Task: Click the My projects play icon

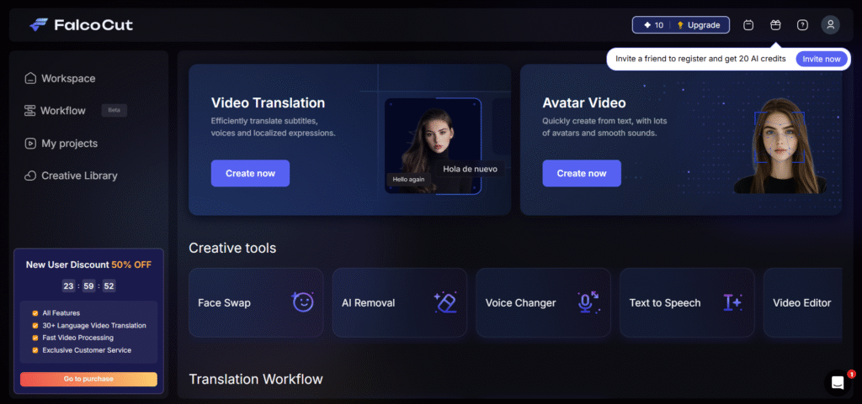Action: tap(30, 144)
